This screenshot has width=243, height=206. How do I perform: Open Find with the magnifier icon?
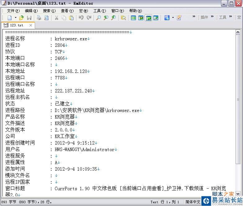pos(98,18)
